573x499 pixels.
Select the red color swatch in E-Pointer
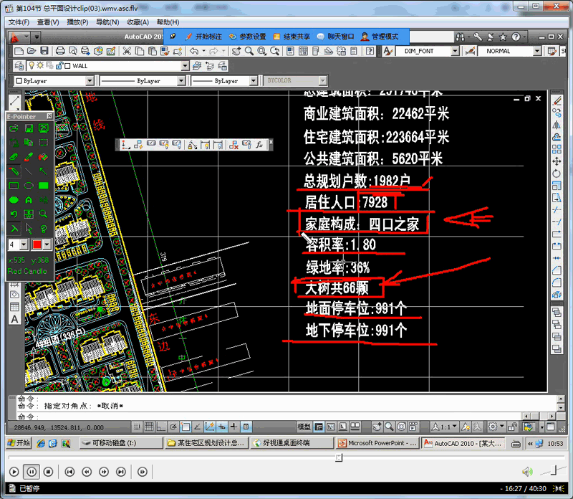click(37, 243)
